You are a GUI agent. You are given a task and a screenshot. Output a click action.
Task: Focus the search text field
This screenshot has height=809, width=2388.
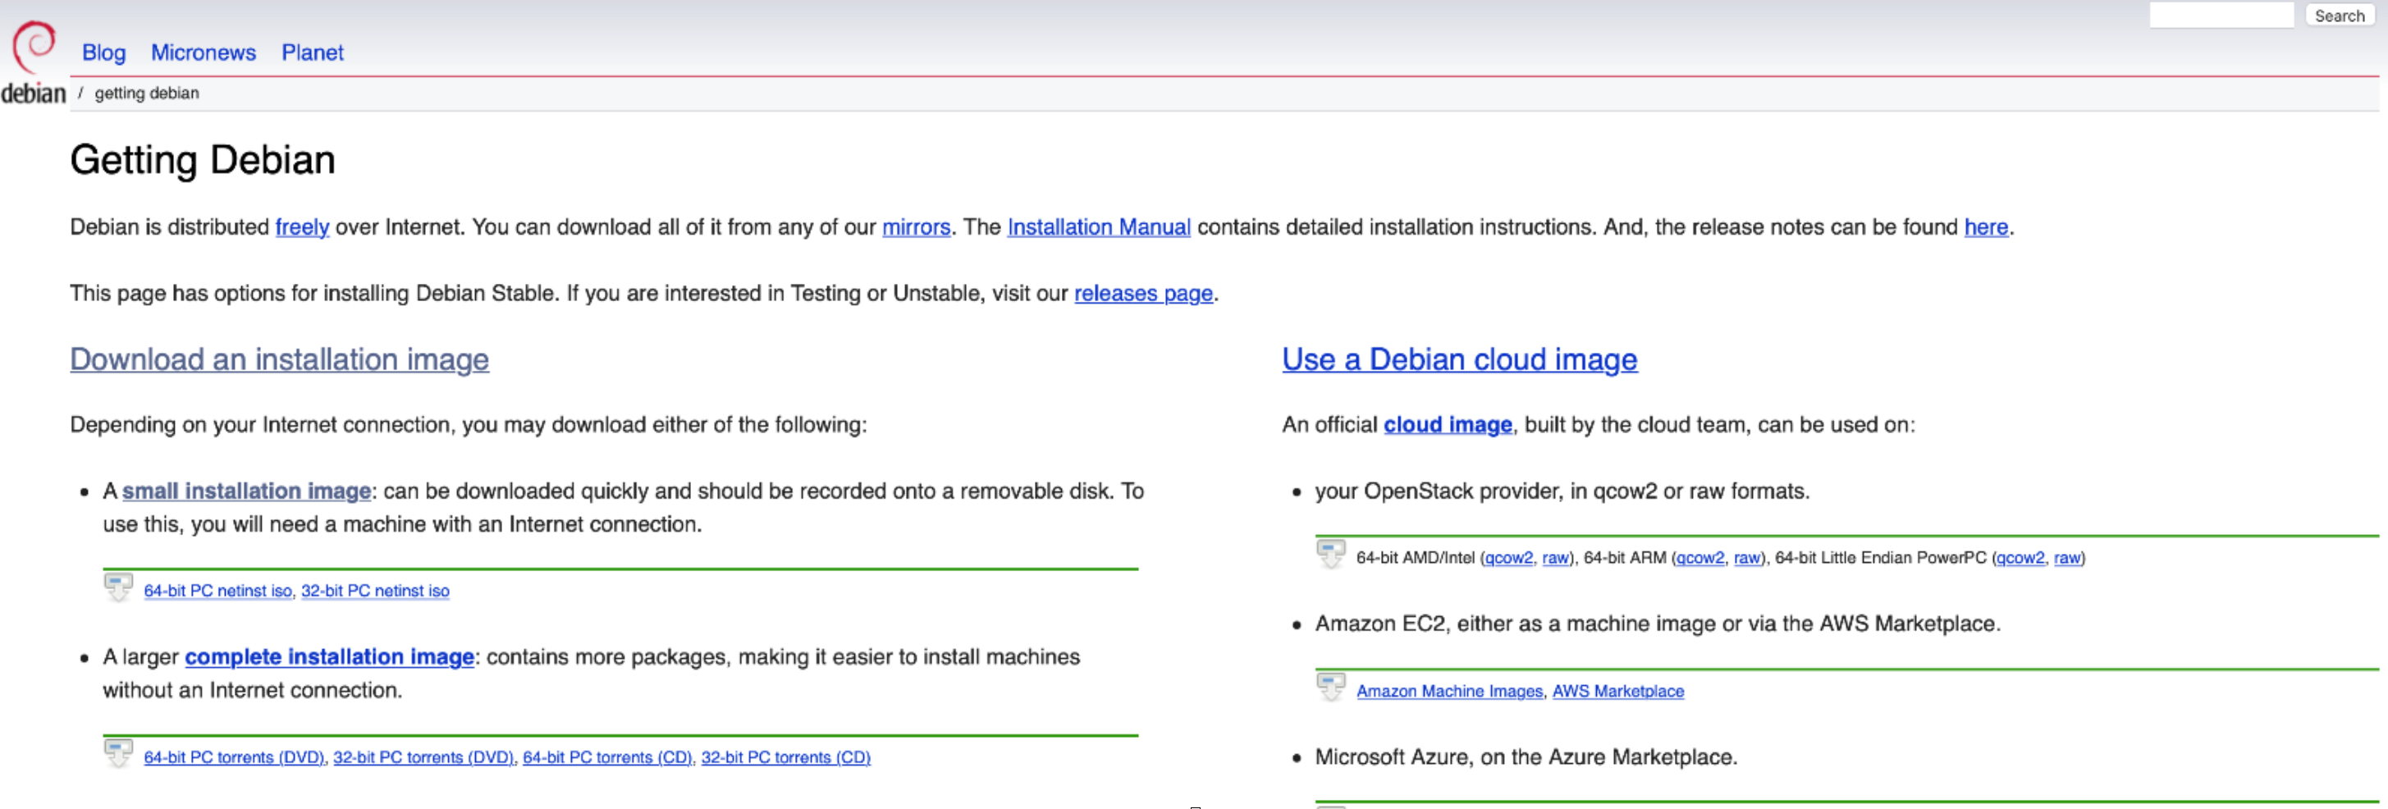(x=2221, y=16)
